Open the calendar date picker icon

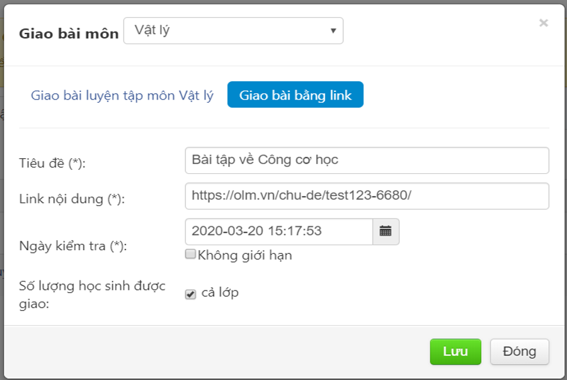(386, 231)
